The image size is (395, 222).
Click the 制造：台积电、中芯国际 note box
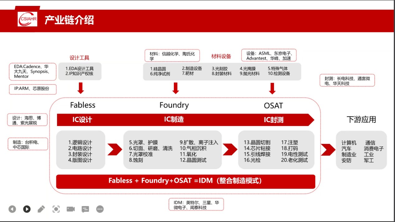[x=28, y=144]
